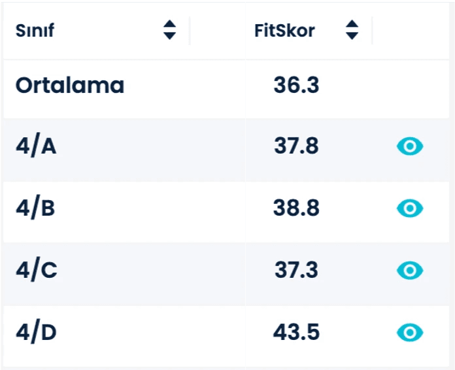Sort descending by Sınıf down arrow
This screenshot has width=455, height=370.
(x=169, y=35)
